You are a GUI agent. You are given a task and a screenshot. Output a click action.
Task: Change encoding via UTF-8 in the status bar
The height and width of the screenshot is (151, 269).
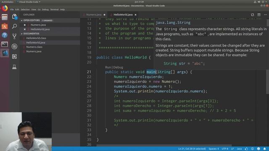pos(225,149)
